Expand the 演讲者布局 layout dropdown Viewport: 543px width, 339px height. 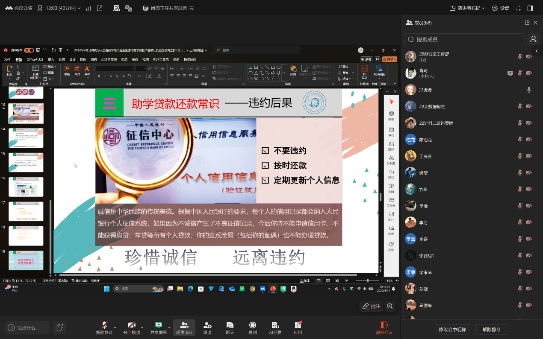tap(467, 8)
